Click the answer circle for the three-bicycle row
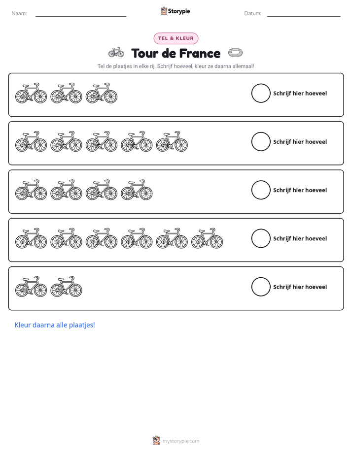352x455 pixels. 261,93
